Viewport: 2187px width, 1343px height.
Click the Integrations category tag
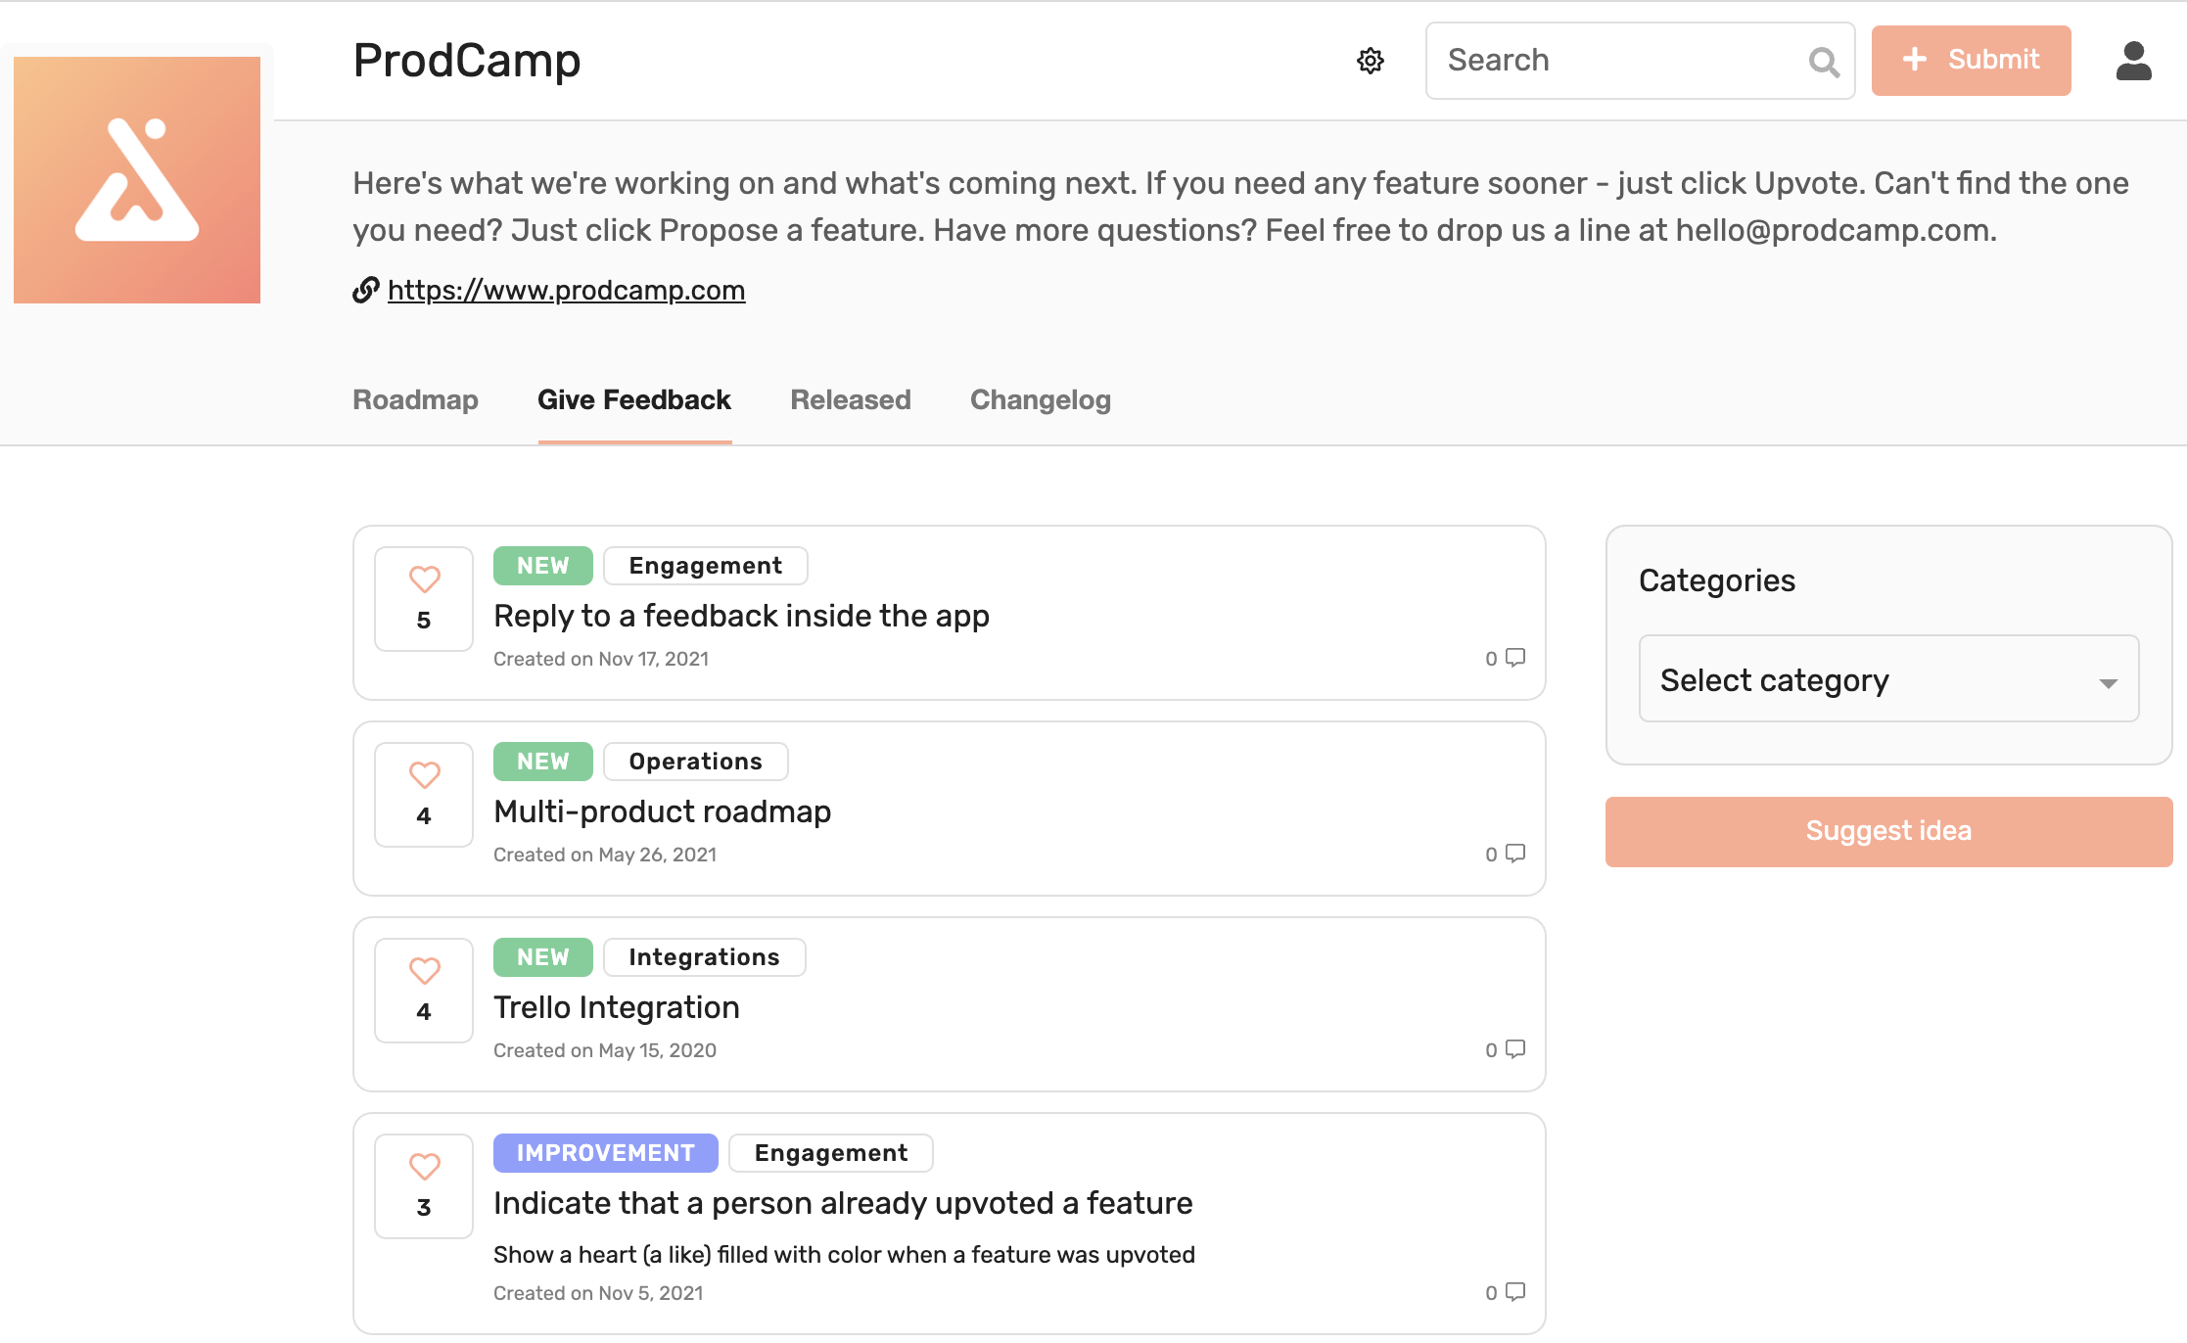point(704,957)
